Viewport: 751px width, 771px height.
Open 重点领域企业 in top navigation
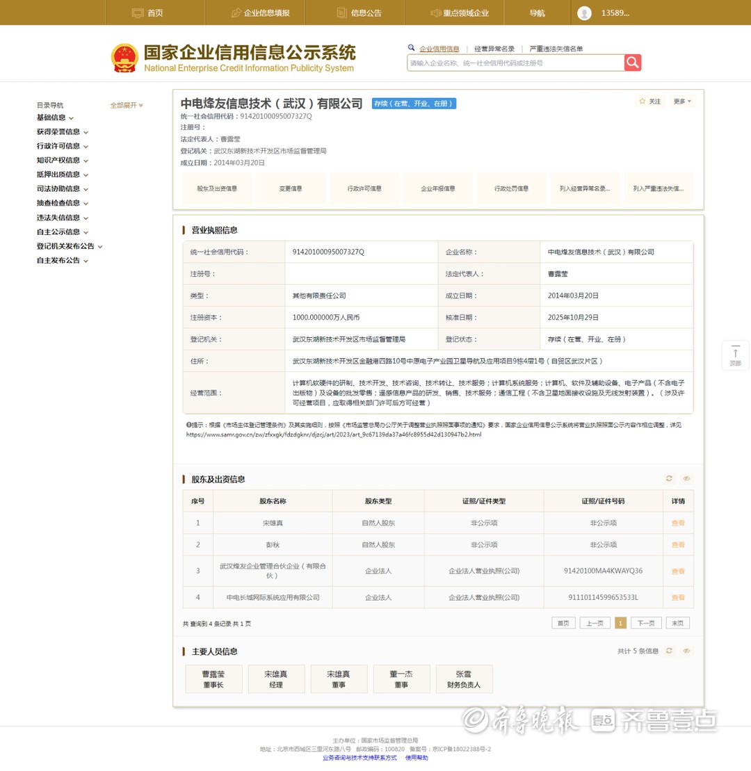coord(460,13)
